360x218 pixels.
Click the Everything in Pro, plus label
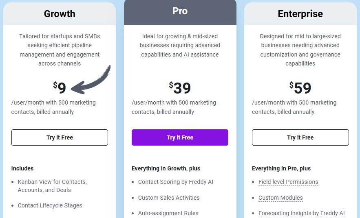(x=281, y=168)
